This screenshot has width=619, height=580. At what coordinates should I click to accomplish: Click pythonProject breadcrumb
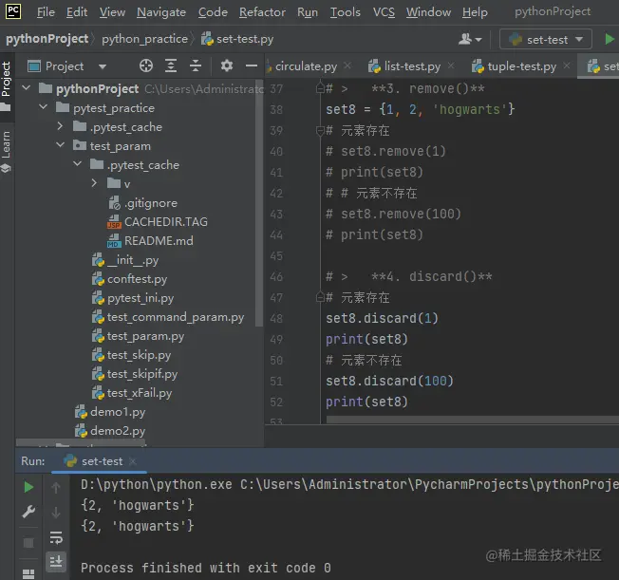click(47, 39)
